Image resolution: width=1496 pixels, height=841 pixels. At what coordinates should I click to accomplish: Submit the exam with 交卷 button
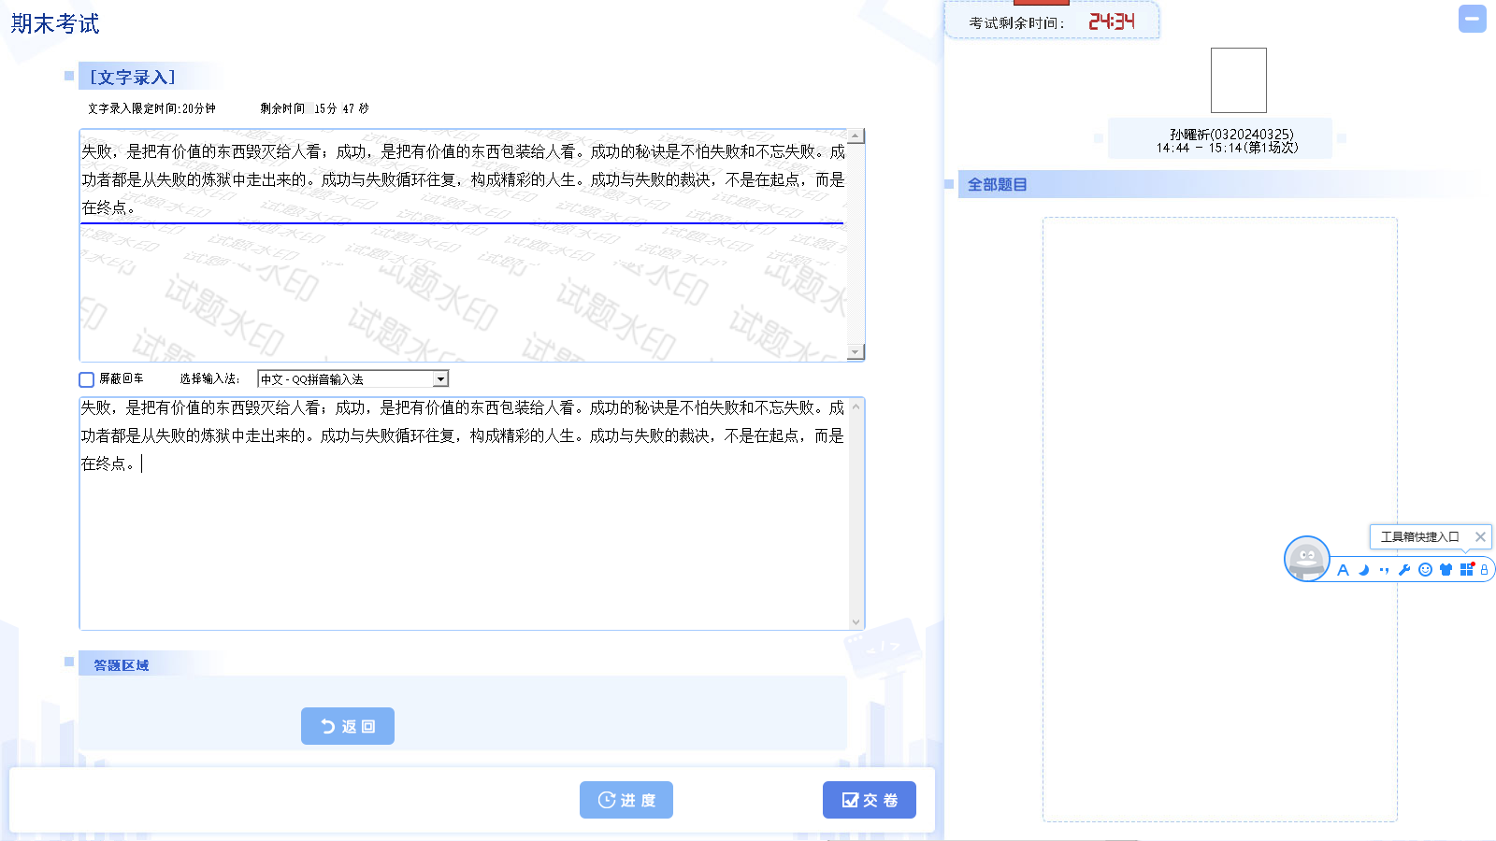(x=870, y=800)
